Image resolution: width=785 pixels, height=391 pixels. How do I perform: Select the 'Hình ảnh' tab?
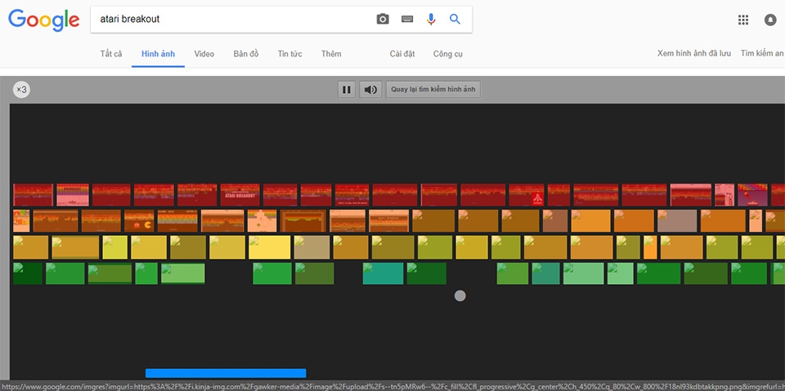pyautogui.click(x=158, y=54)
